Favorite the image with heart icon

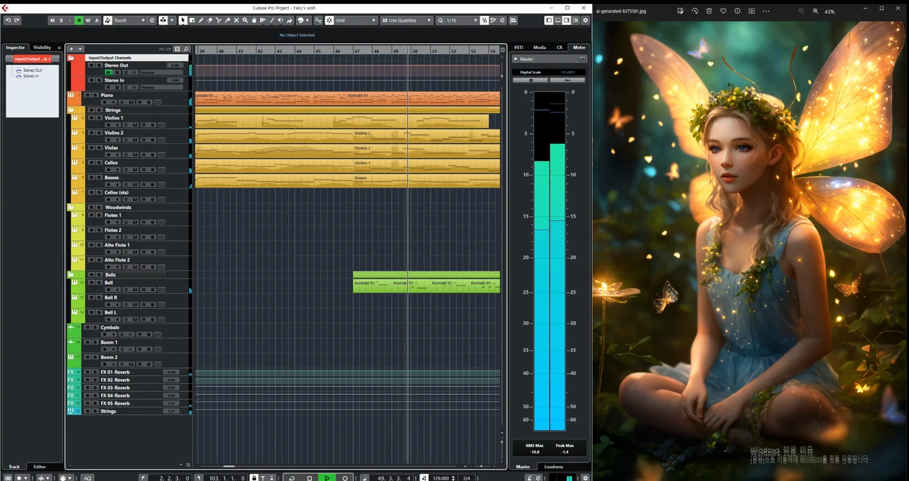coord(723,11)
